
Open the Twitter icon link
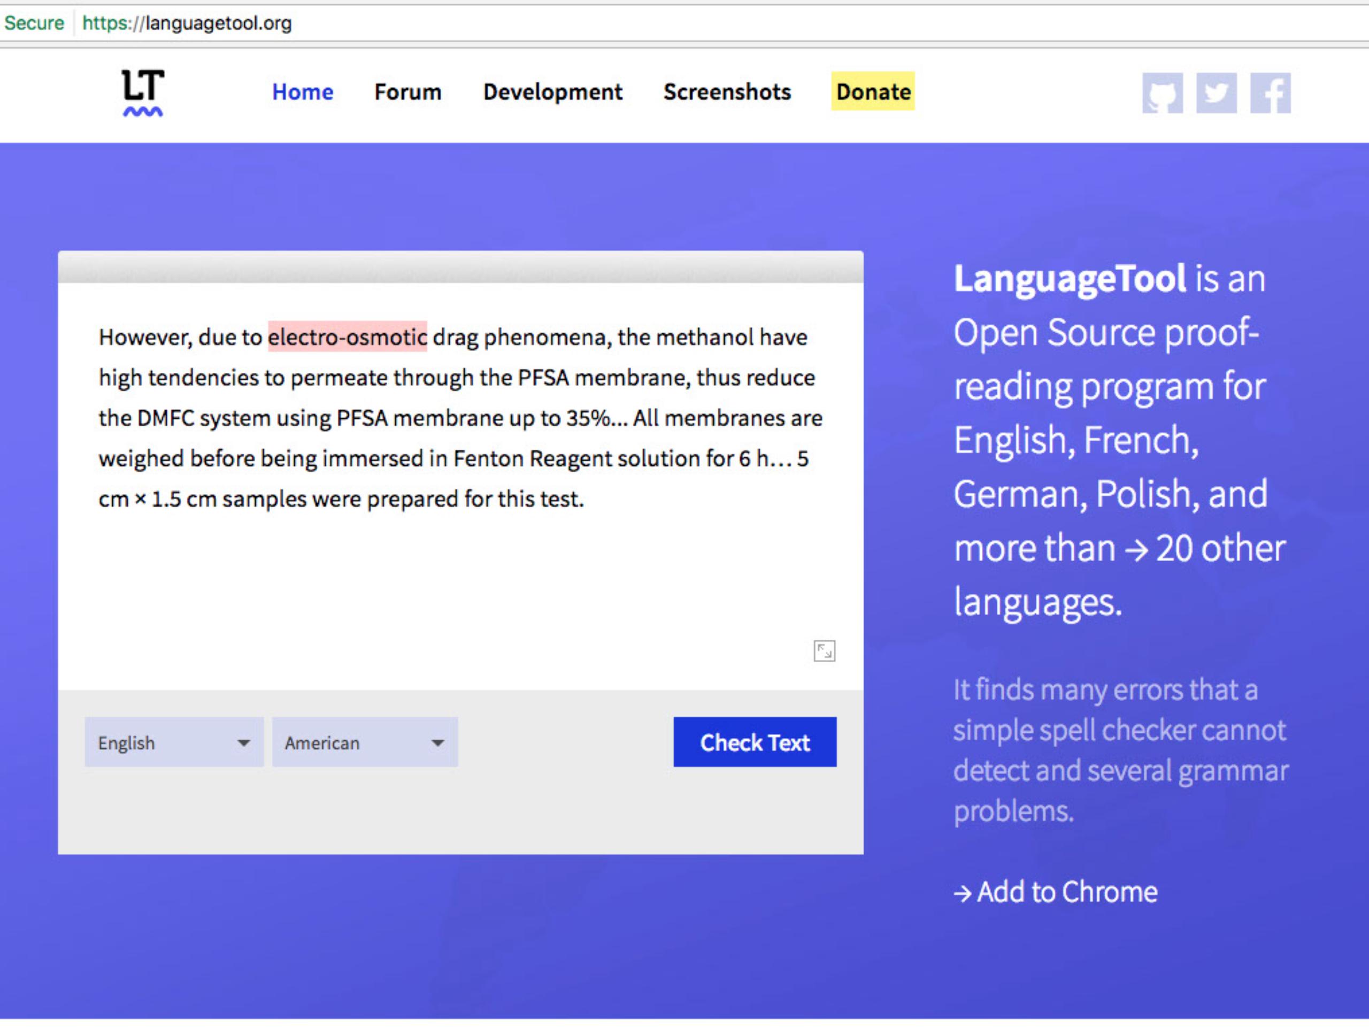1216,93
